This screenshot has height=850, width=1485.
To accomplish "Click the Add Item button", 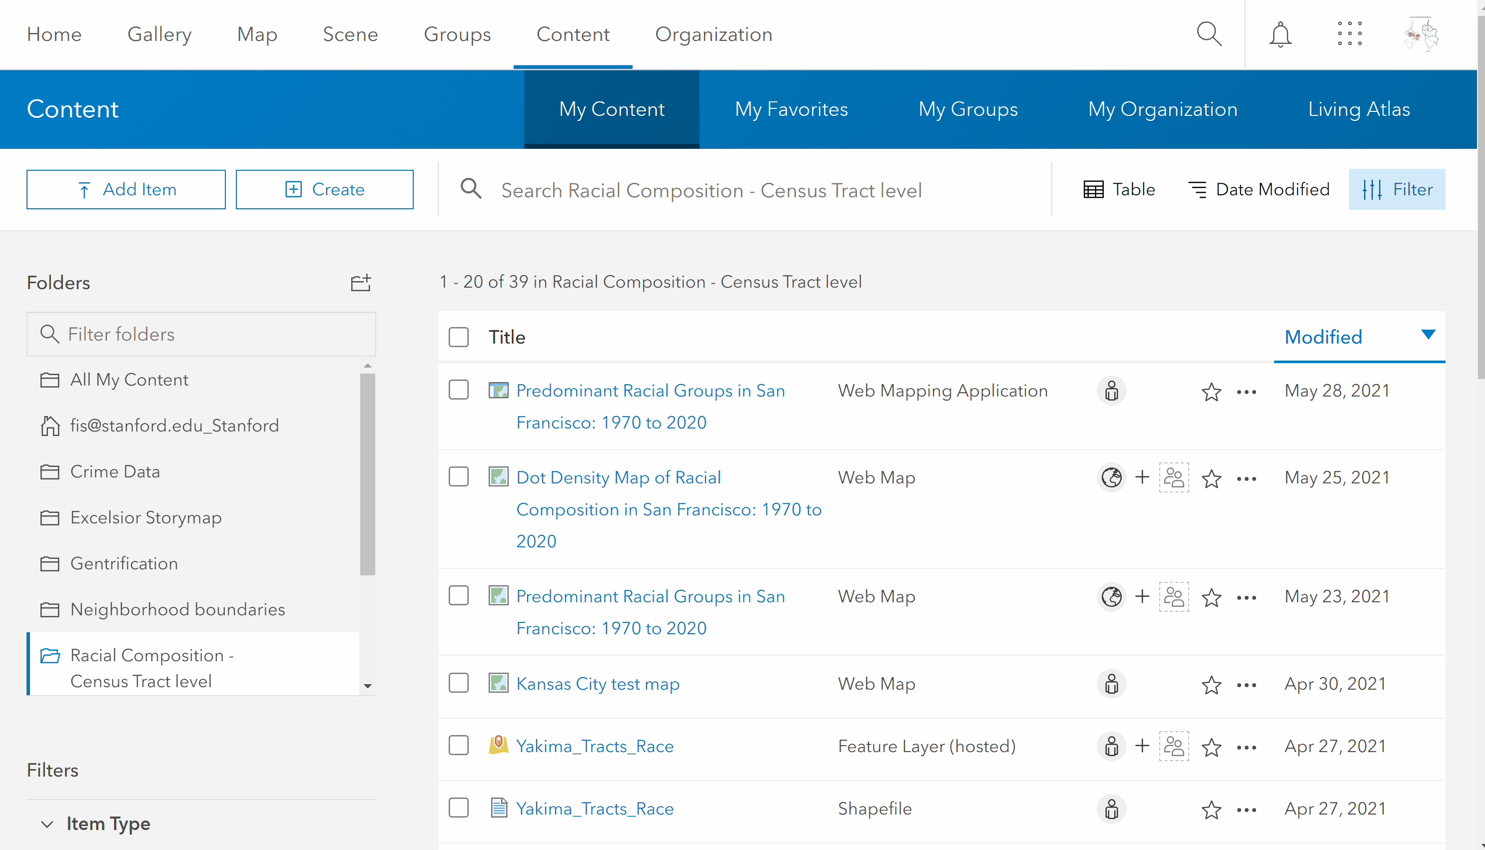I will 126,189.
